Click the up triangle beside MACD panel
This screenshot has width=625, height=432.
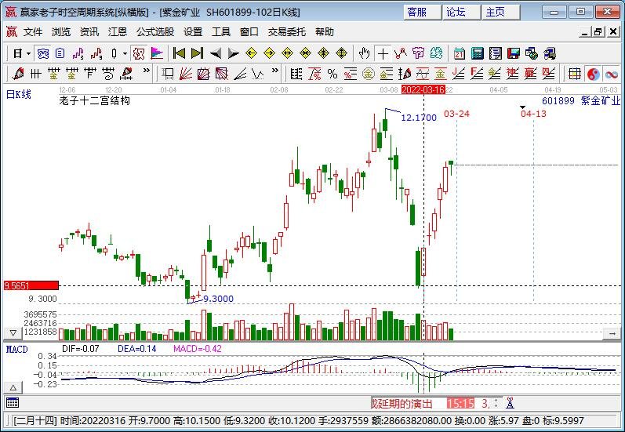point(13,387)
